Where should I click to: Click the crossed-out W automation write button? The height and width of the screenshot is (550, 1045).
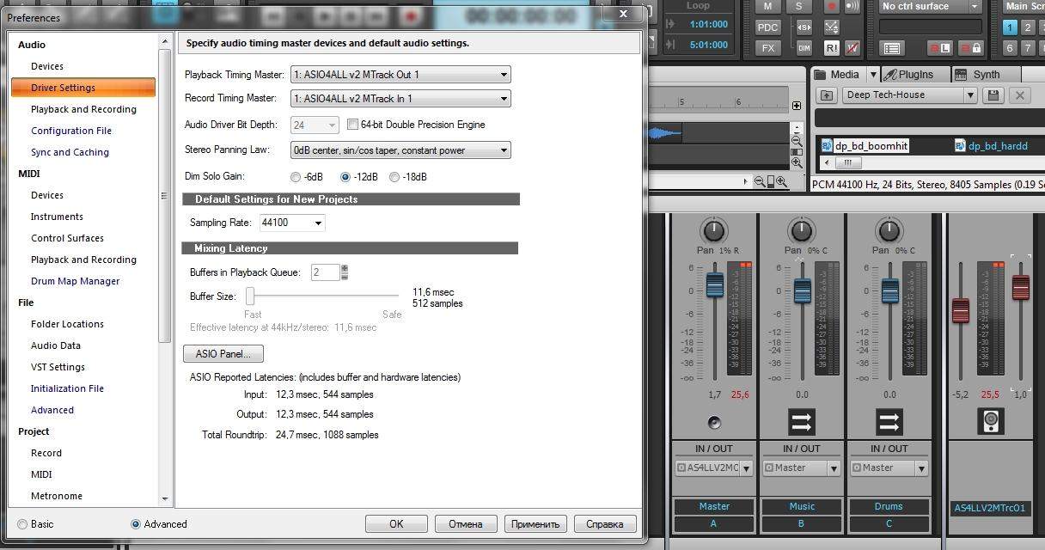852,48
